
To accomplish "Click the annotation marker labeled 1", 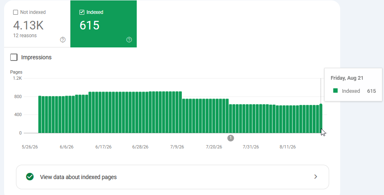I will (230, 138).
